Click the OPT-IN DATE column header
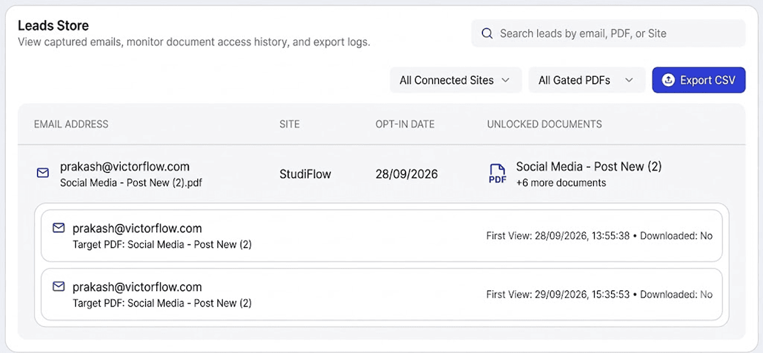Viewport: 763px width, 353px height. pos(405,124)
